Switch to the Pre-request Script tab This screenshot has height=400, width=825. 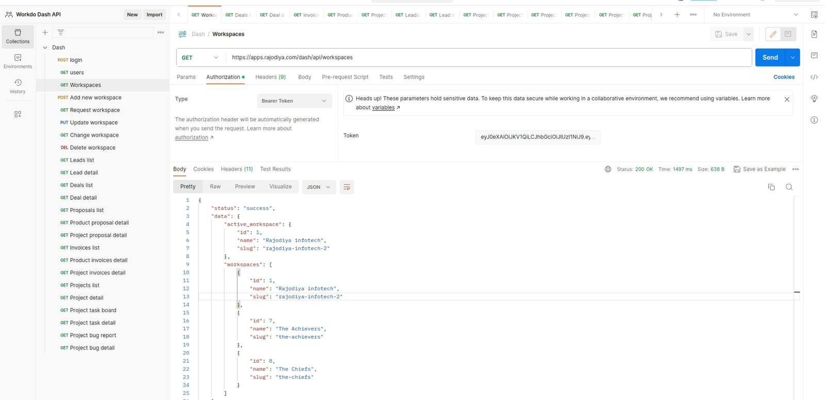(x=345, y=77)
